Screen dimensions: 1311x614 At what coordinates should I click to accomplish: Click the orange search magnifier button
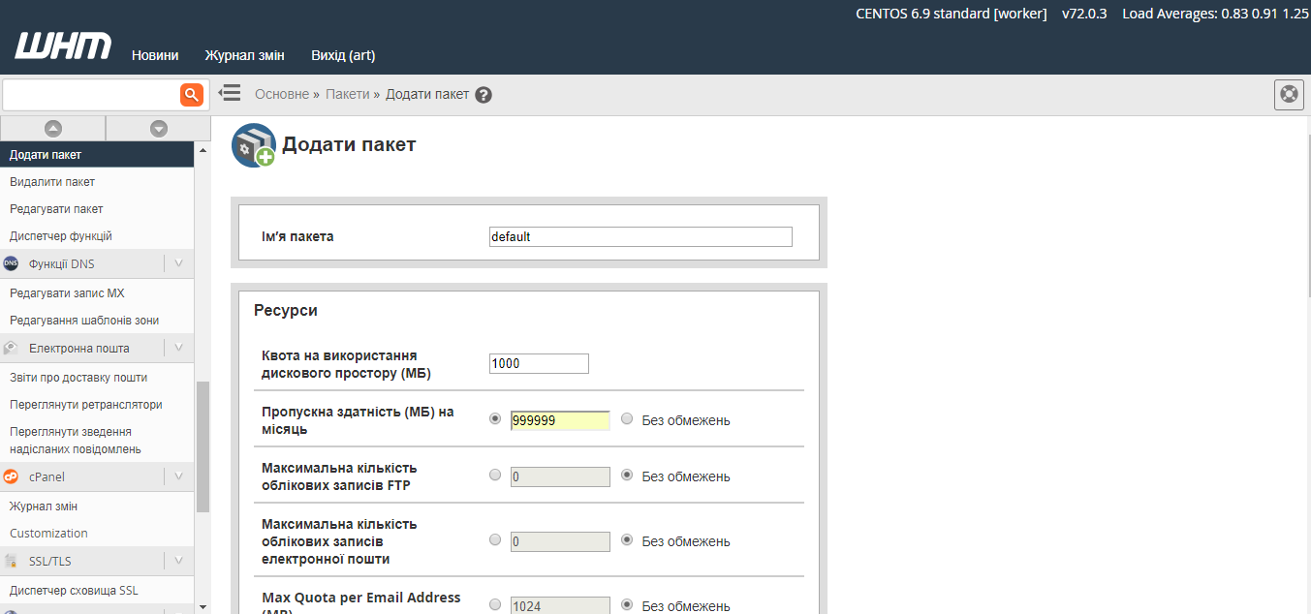pyautogui.click(x=192, y=94)
